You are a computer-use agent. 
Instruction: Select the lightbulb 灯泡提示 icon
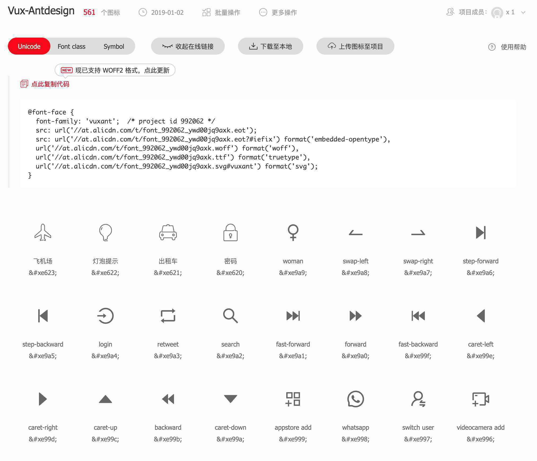pyautogui.click(x=105, y=232)
